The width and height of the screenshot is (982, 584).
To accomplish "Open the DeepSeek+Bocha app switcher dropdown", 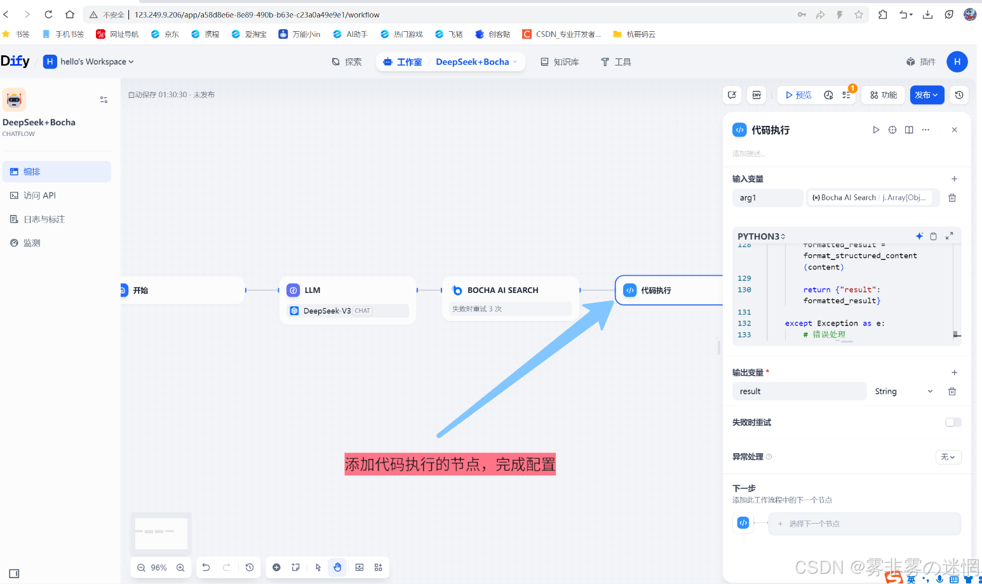I will 476,62.
